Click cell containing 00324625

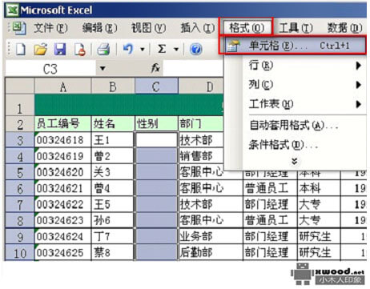[62, 252]
